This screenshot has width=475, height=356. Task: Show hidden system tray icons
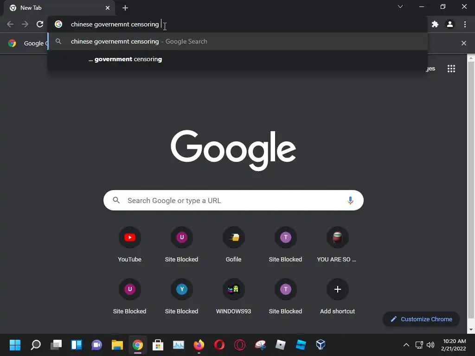point(406,345)
